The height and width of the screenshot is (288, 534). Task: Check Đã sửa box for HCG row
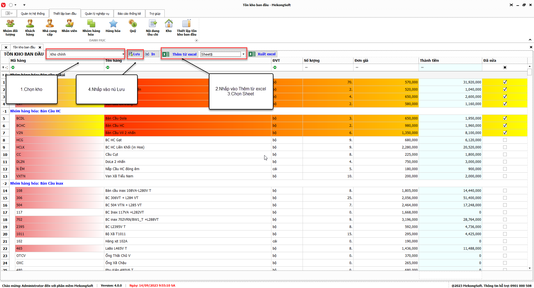(505, 140)
